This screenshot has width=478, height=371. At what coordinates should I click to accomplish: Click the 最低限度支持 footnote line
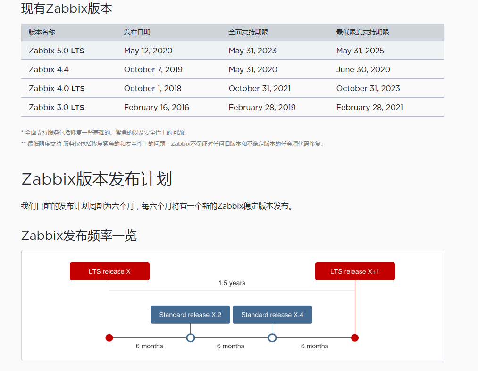(x=173, y=143)
